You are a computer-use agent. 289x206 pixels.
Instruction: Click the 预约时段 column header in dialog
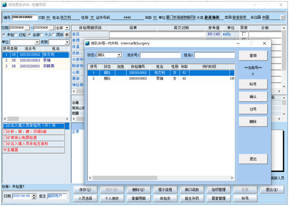click(x=209, y=67)
